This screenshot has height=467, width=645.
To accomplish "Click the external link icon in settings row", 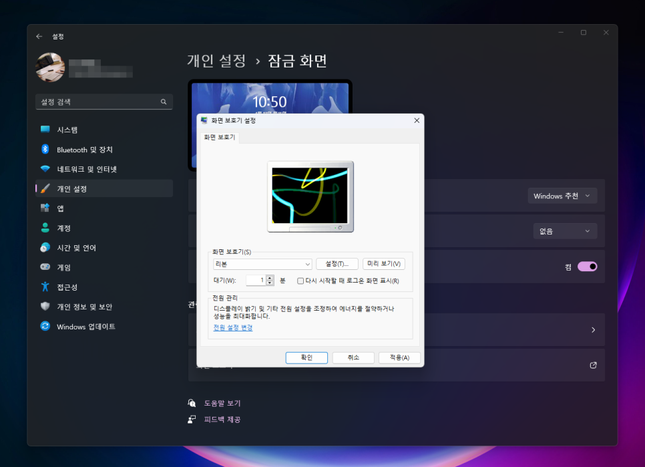I will point(593,365).
